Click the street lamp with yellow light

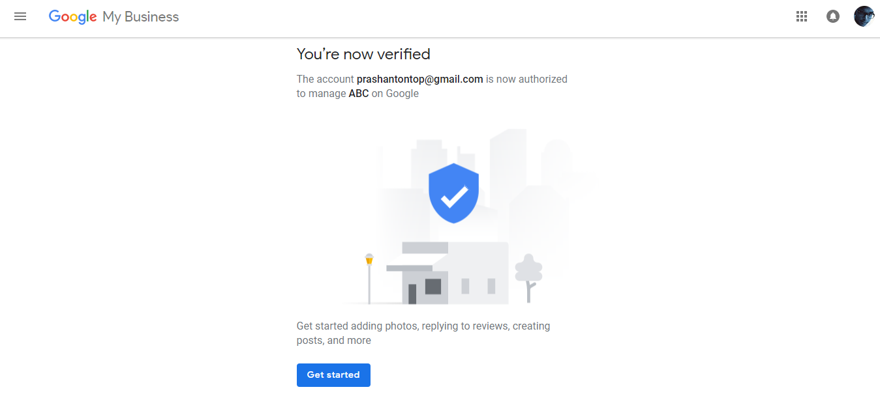[x=369, y=279]
